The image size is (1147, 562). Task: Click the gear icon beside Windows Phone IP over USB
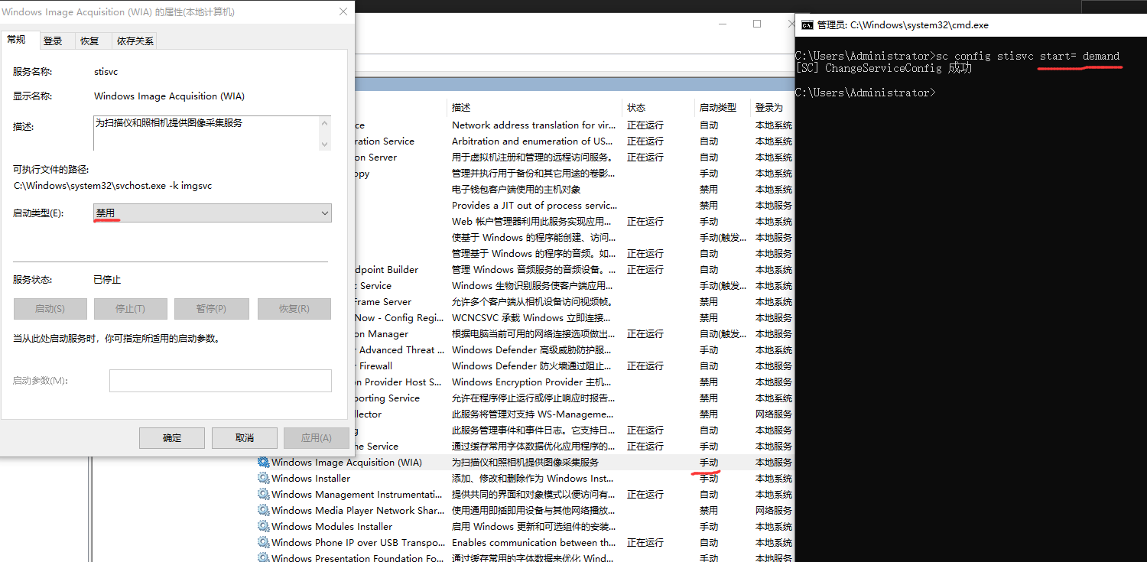click(264, 543)
